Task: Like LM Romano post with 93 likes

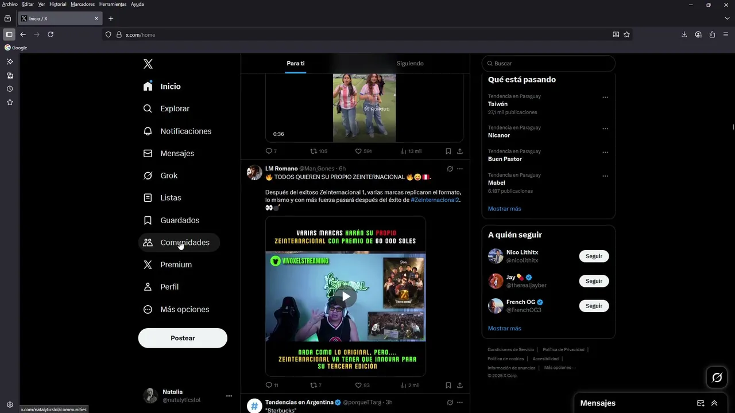Action: 362,385
